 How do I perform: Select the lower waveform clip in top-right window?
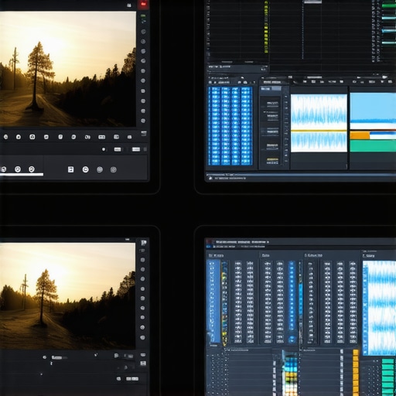coord(319,142)
